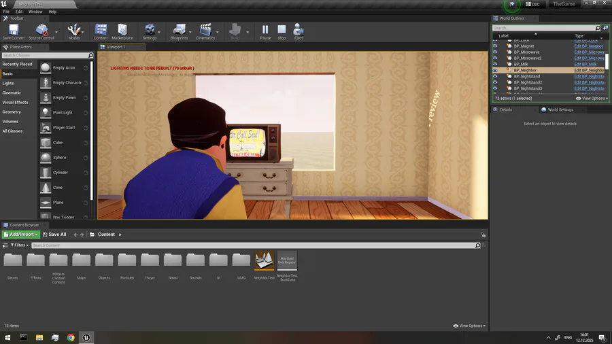This screenshot has height=344, width=612.
Task: Open Content Browser View Options dropdown
Action: tap(469, 326)
